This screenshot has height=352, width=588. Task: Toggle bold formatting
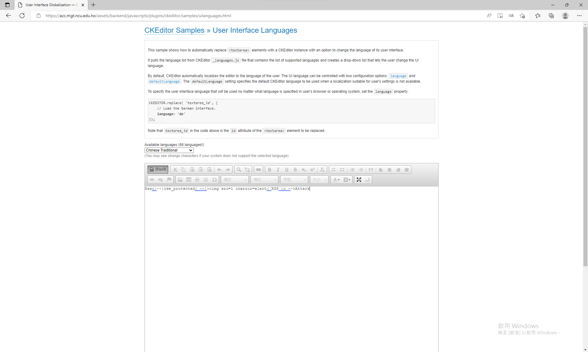(269, 170)
